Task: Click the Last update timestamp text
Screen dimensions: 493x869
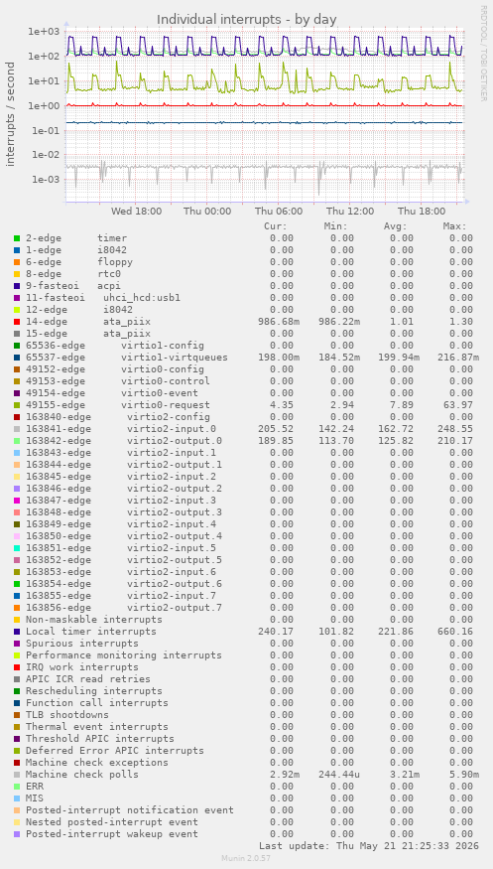Action: point(369,846)
